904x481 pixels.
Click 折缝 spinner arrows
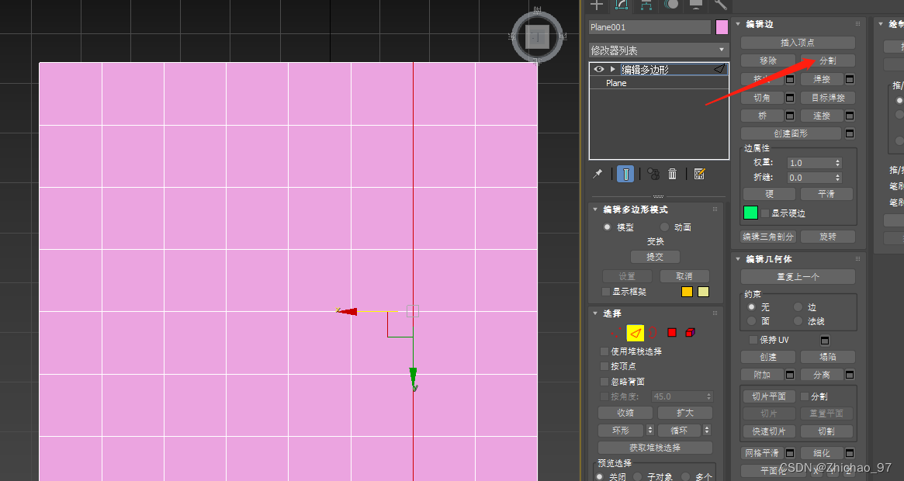838,178
